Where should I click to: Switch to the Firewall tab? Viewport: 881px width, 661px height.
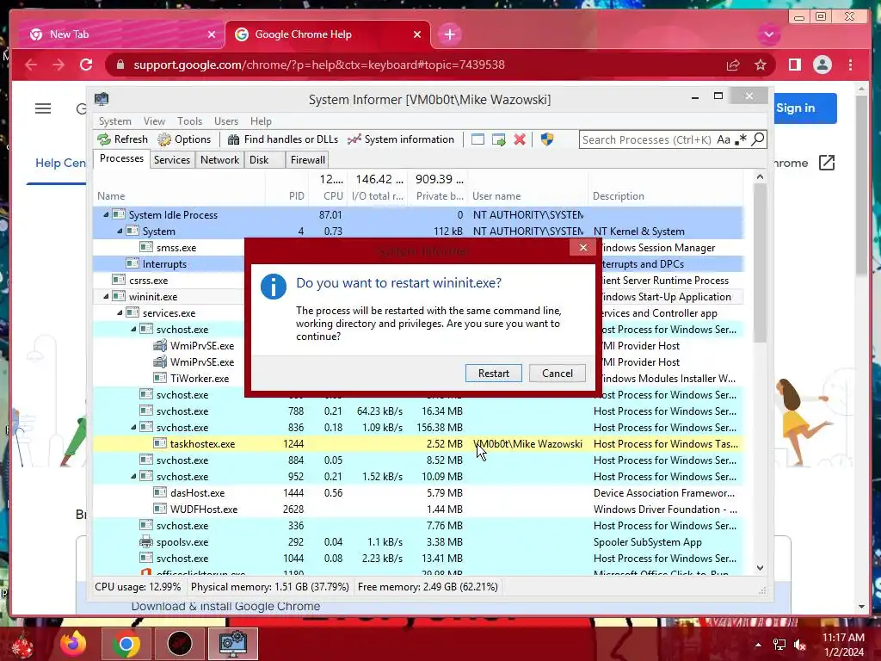click(307, 159)
